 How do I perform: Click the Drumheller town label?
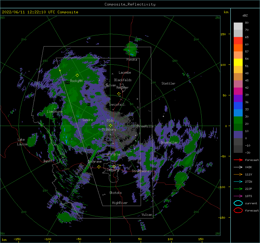click(169, 142)
